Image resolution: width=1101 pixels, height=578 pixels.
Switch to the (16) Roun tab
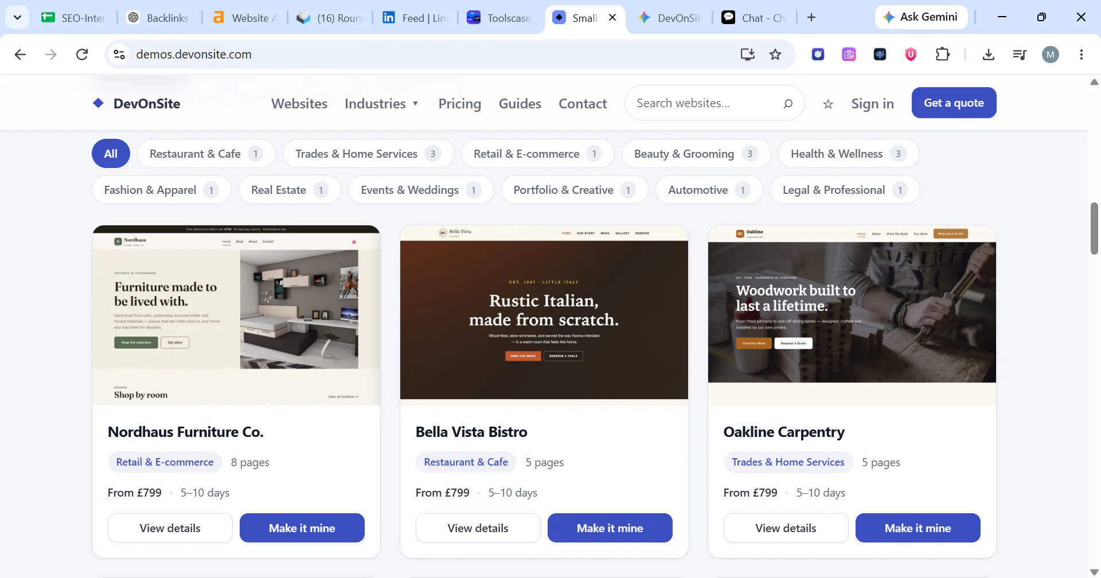click(329, 18)
